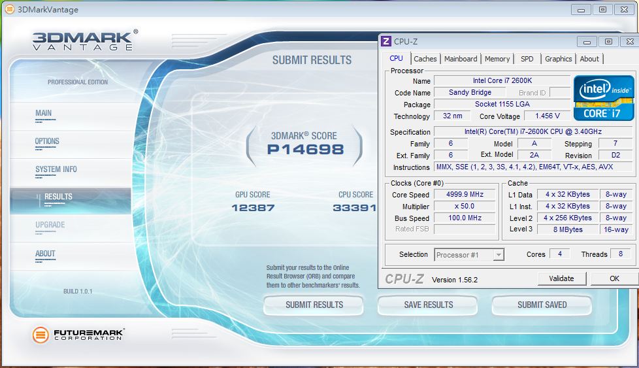The height and width of the screenshot is (368, 639).
Task: Click the Code Name field Sandy Bridge
Action: tap(470, 93)
